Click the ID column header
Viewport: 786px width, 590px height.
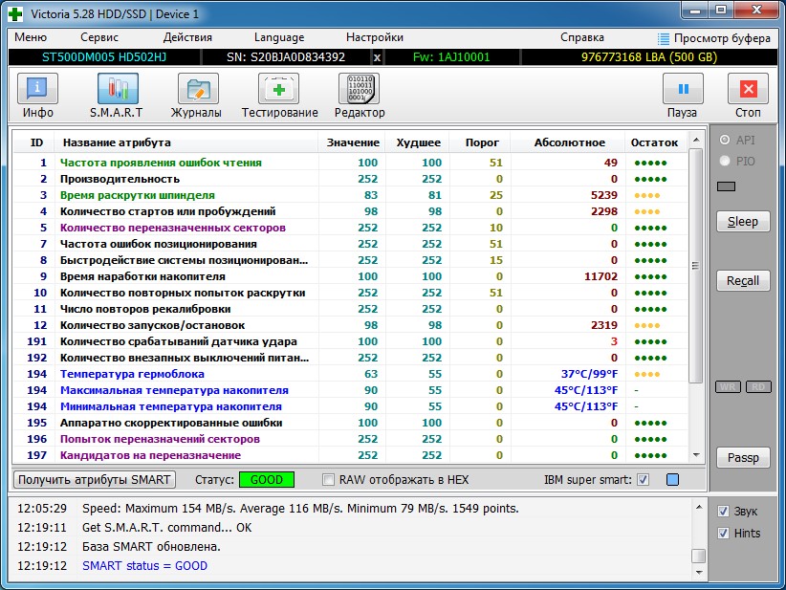36,142
